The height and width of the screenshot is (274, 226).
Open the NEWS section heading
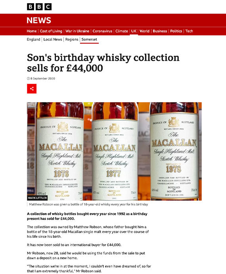pyautogui.click(x=39, y=20)
